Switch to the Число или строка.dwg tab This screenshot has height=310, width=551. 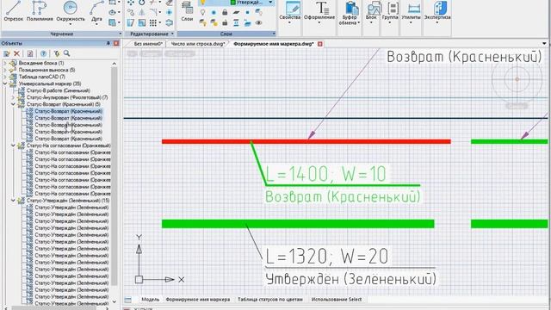197,44
